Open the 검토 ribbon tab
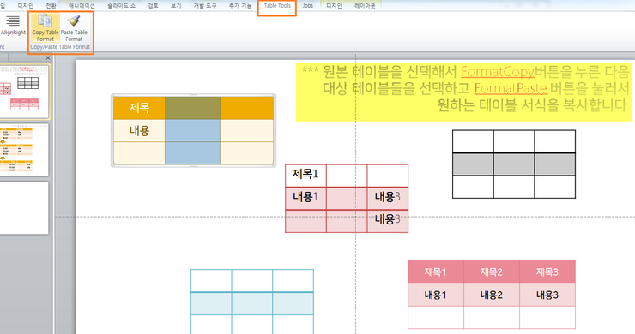This screenshot has height=334, width=635. point(153,6)
